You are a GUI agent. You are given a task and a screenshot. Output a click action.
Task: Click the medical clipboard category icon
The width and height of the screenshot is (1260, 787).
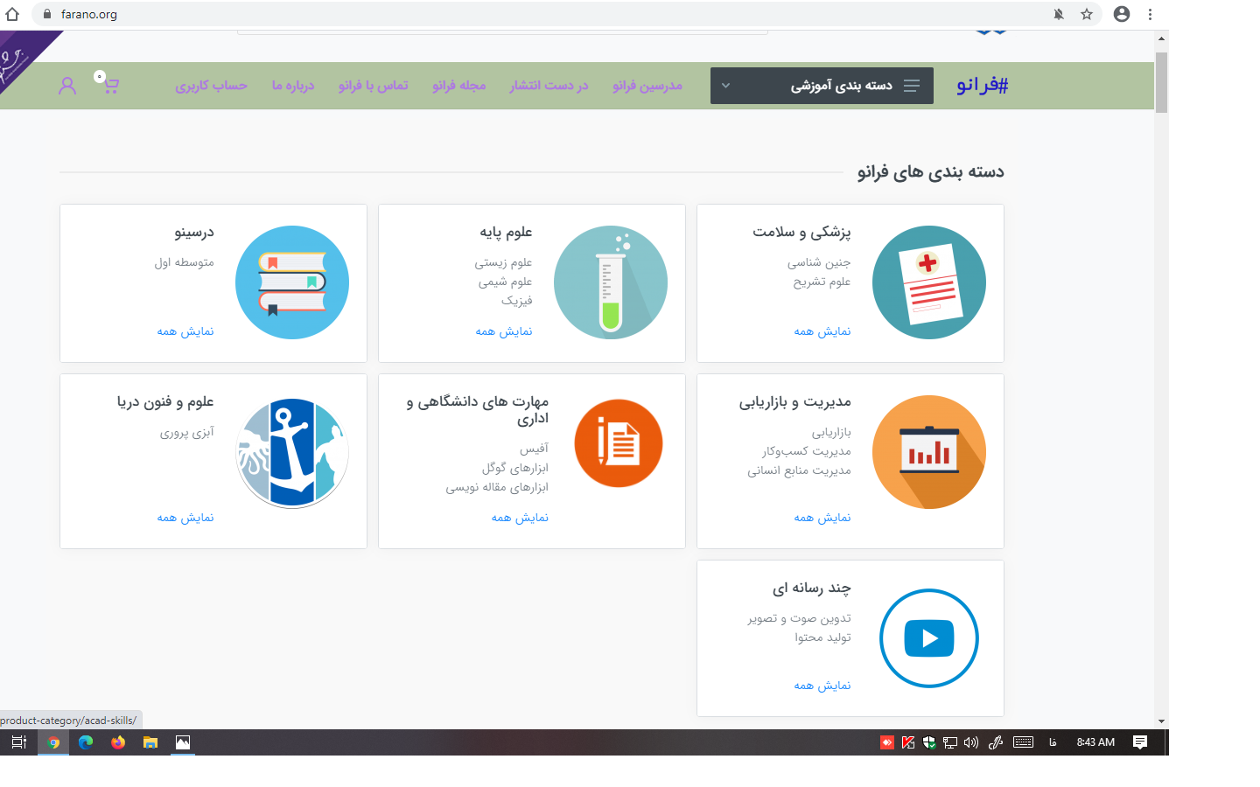(928, 282)
